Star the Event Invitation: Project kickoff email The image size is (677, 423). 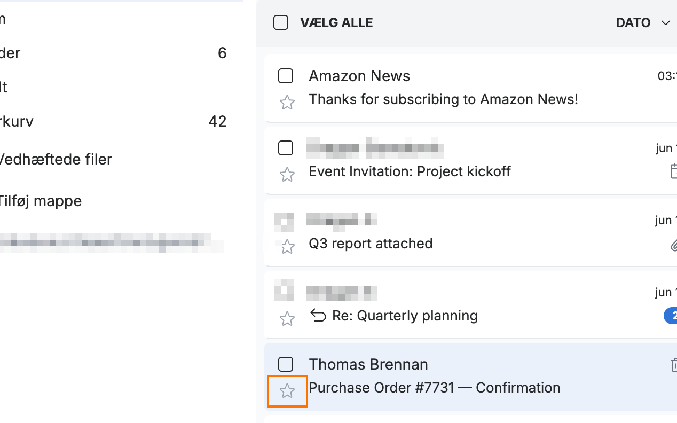click(x=287, y=175)
